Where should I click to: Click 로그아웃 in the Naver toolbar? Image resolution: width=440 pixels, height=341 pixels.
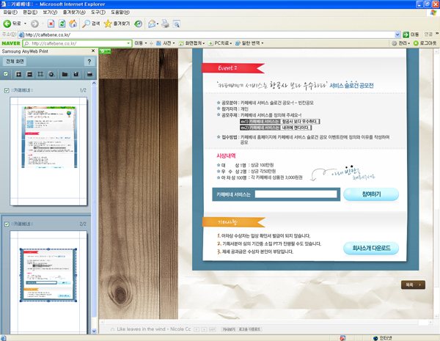pos(425,43)
